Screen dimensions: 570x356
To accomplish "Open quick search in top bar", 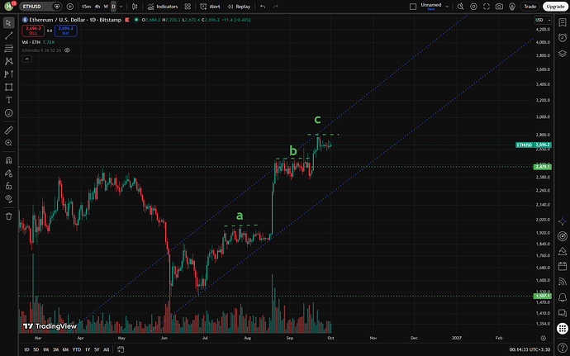I will 461,7.
